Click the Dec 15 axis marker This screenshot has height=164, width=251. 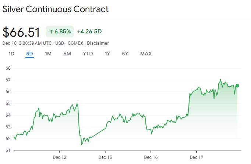(105, 157)
